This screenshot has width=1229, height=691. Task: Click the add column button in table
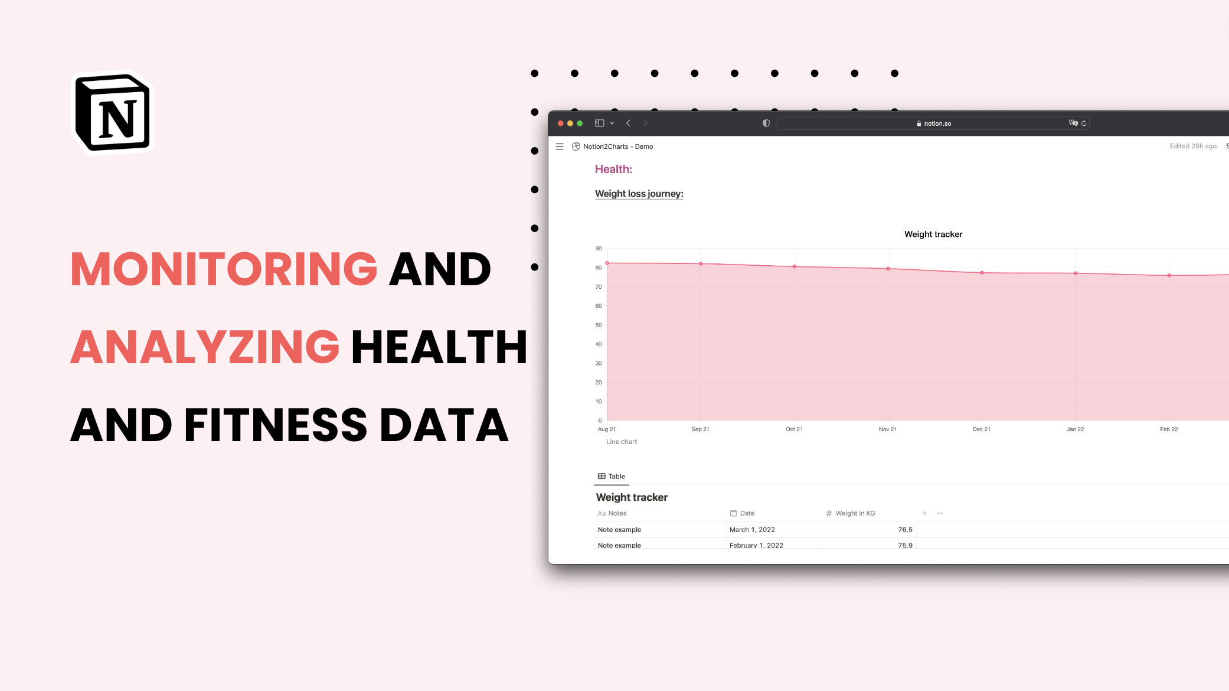pyautogui.click(x=924, y=513)
